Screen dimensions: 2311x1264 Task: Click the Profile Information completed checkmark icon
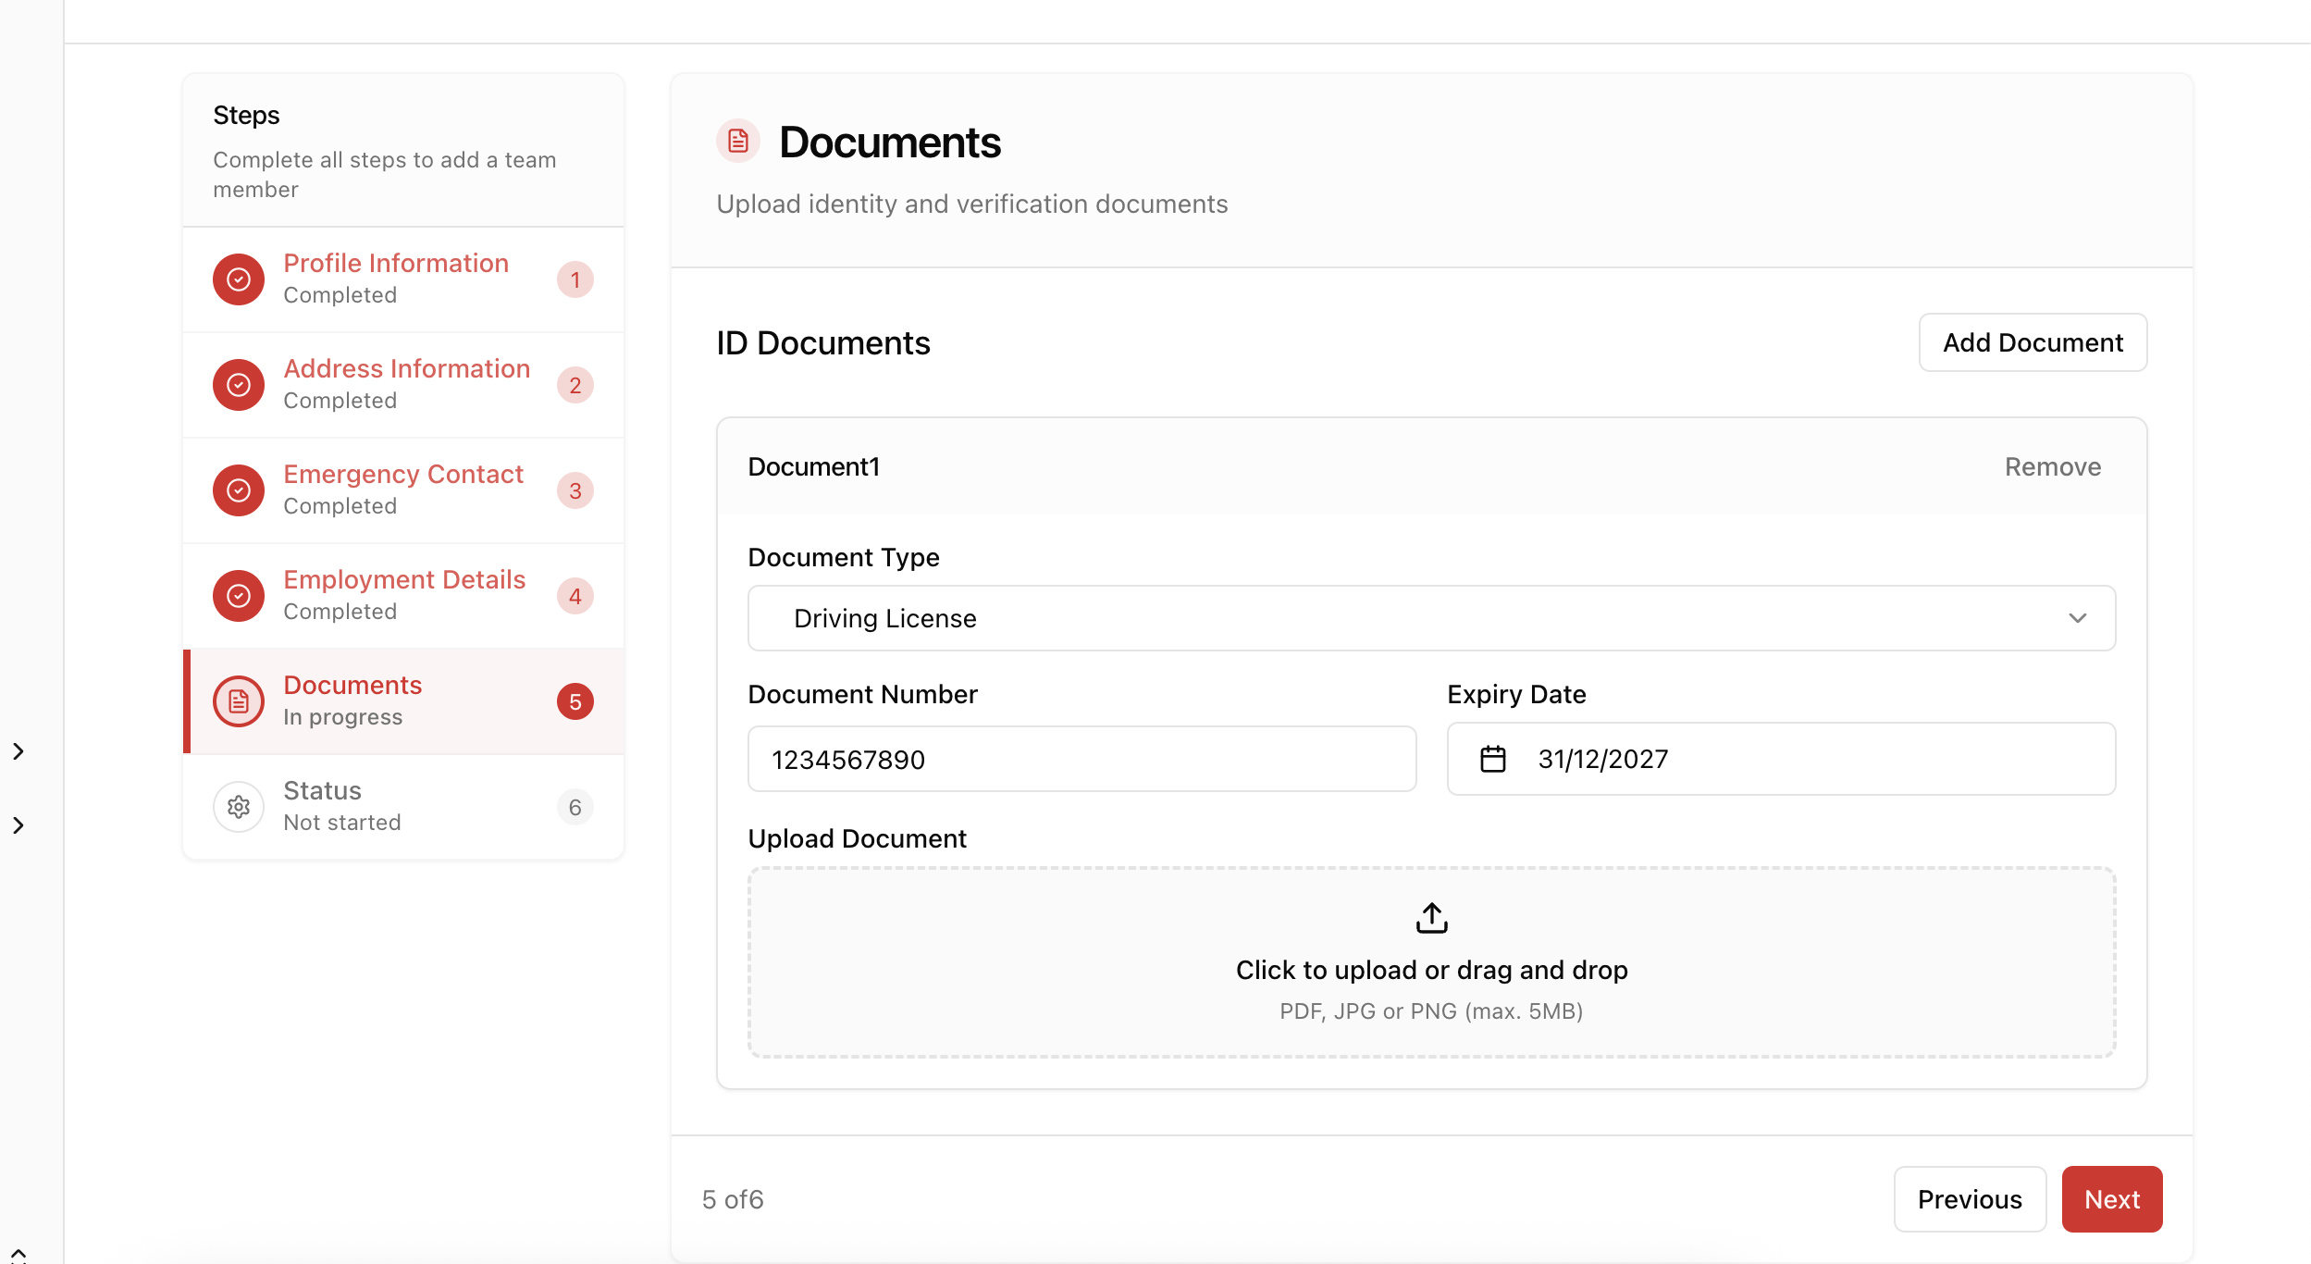pyautogui.click(x=239, y=279)
